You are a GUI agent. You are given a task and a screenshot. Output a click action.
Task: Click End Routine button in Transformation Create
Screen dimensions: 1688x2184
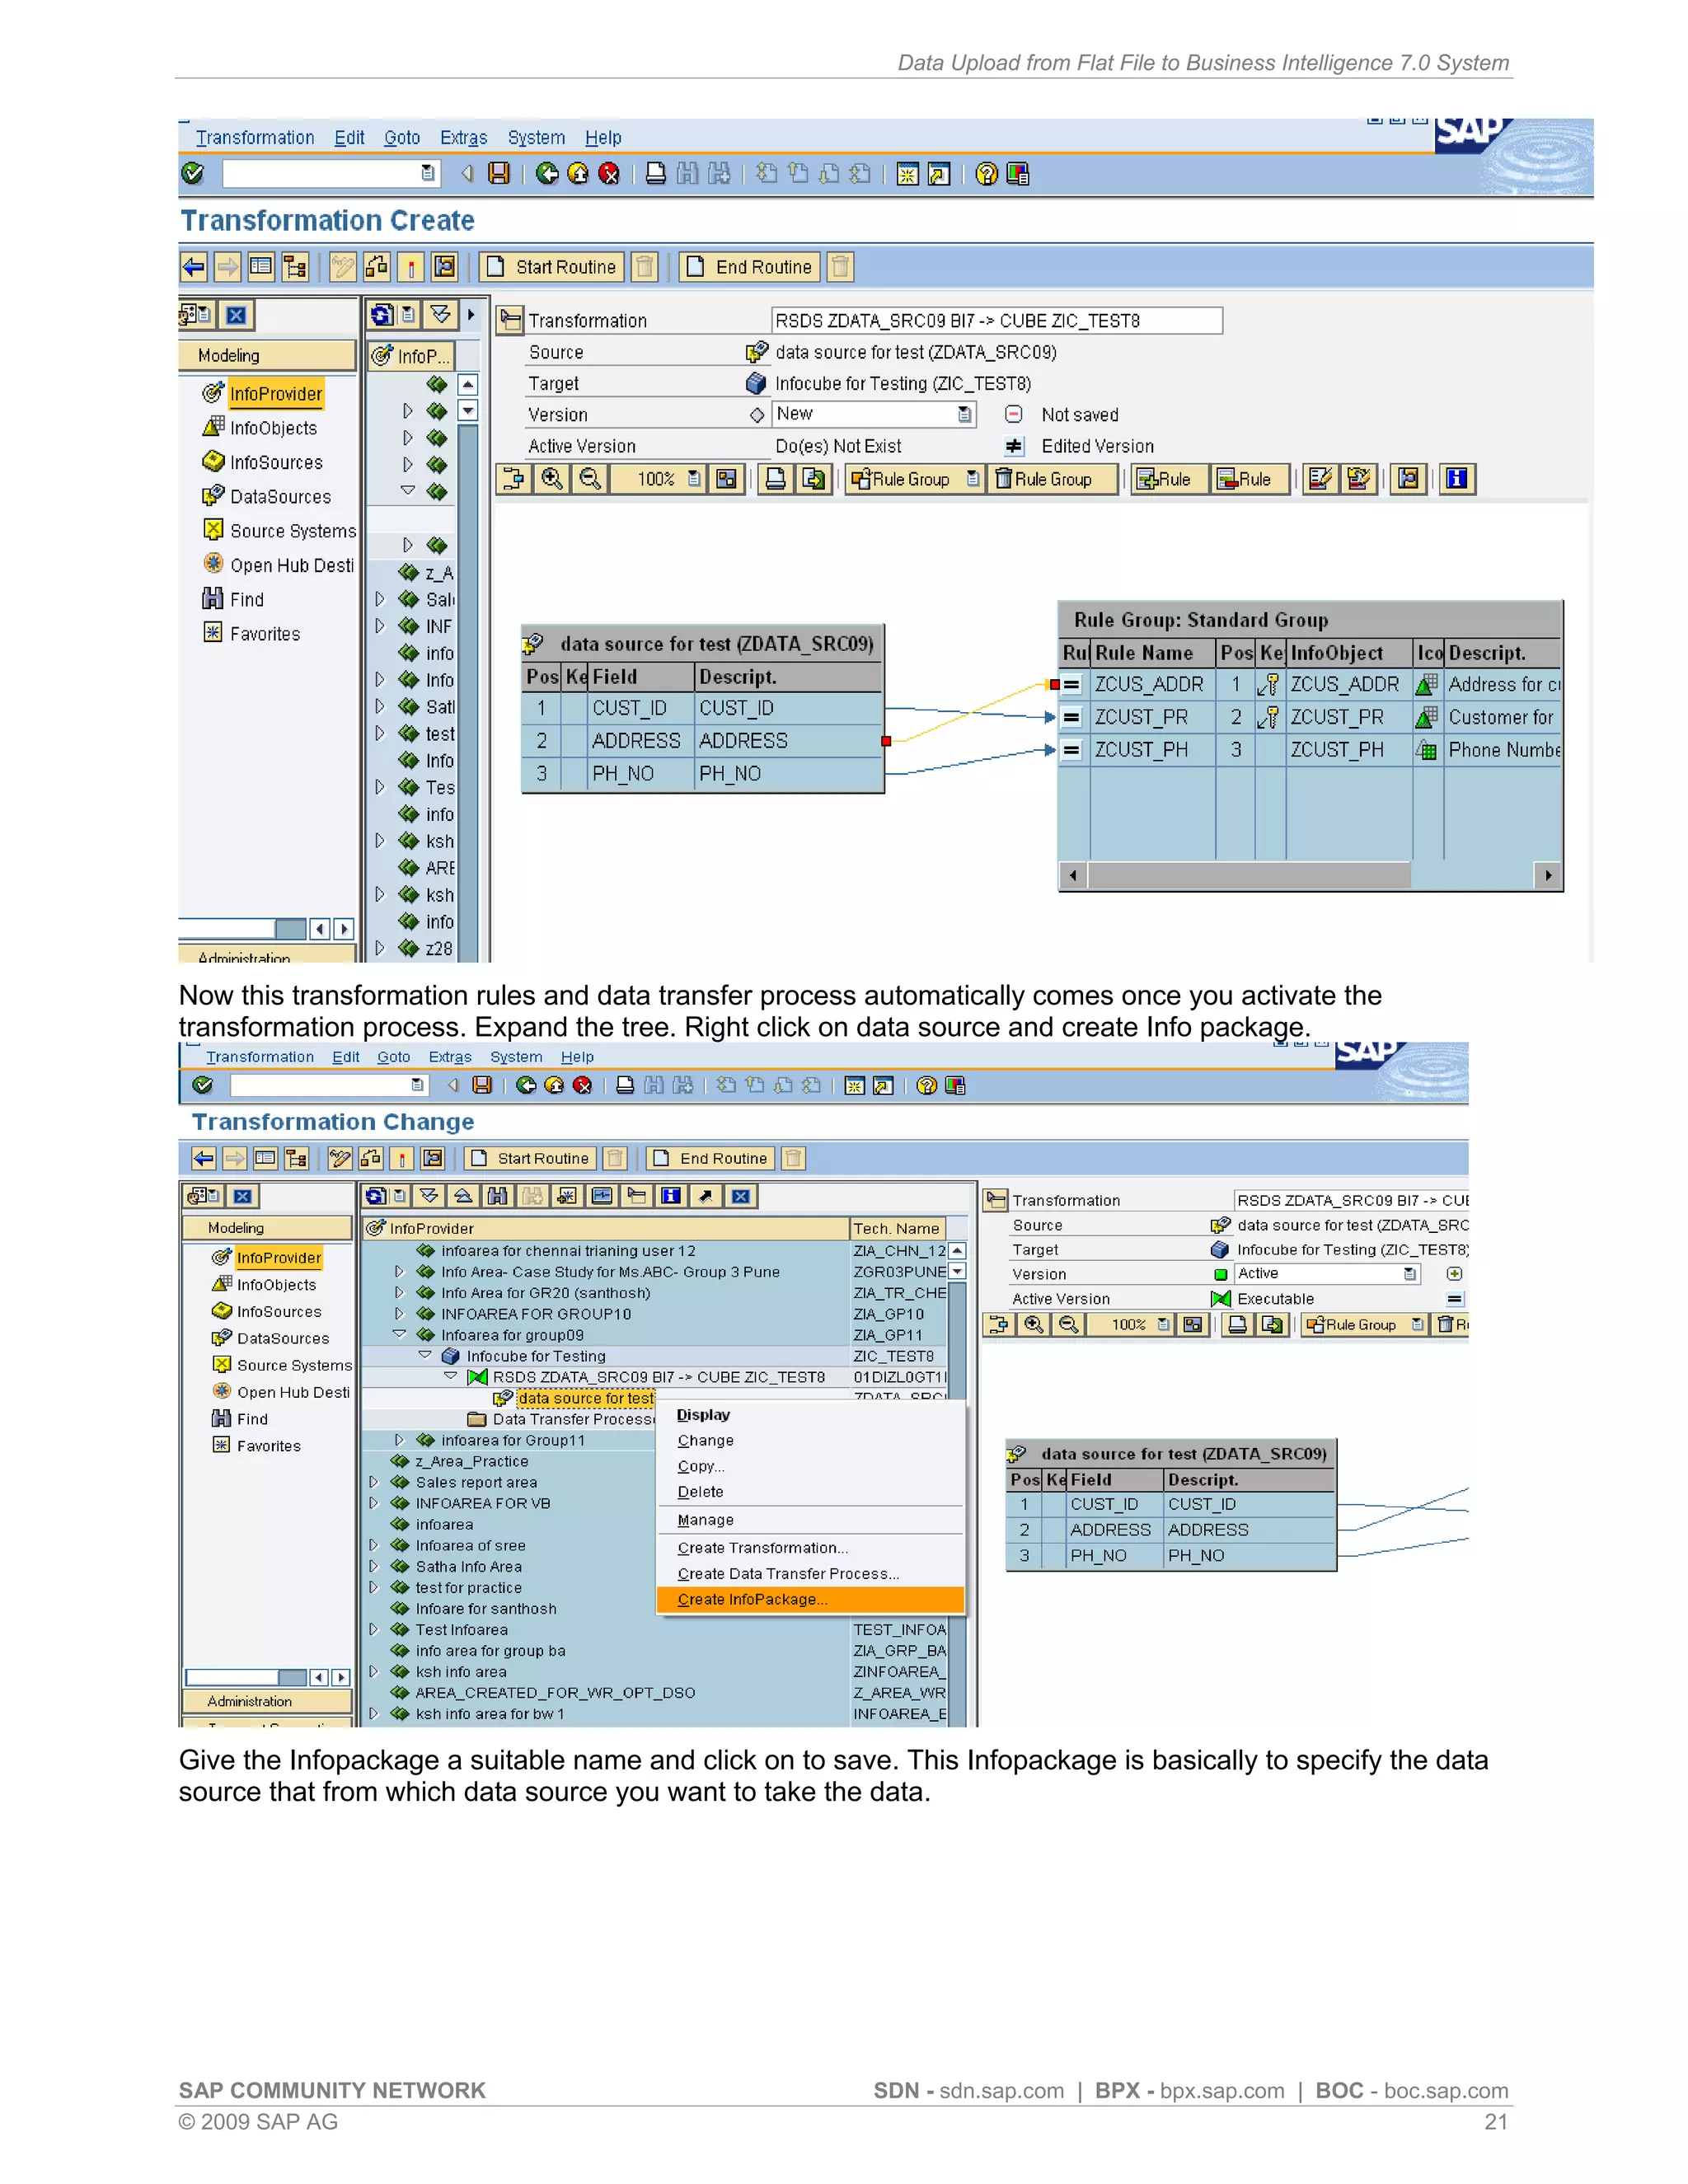(750, 267)
